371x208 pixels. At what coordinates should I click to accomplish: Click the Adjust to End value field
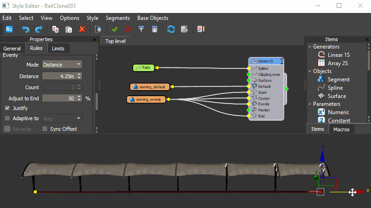coord(59,98)
